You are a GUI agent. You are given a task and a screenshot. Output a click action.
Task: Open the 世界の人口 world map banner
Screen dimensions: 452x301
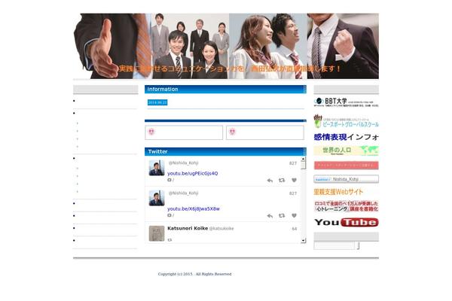[x=346, y=150]
